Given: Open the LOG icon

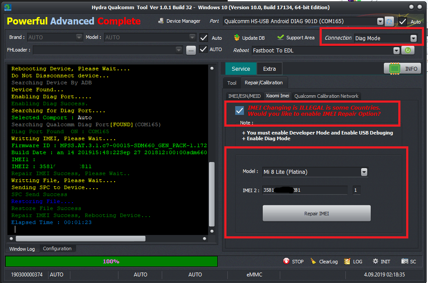Looking at the screenshot, I should pyautogui.click(x=347, y=261).
